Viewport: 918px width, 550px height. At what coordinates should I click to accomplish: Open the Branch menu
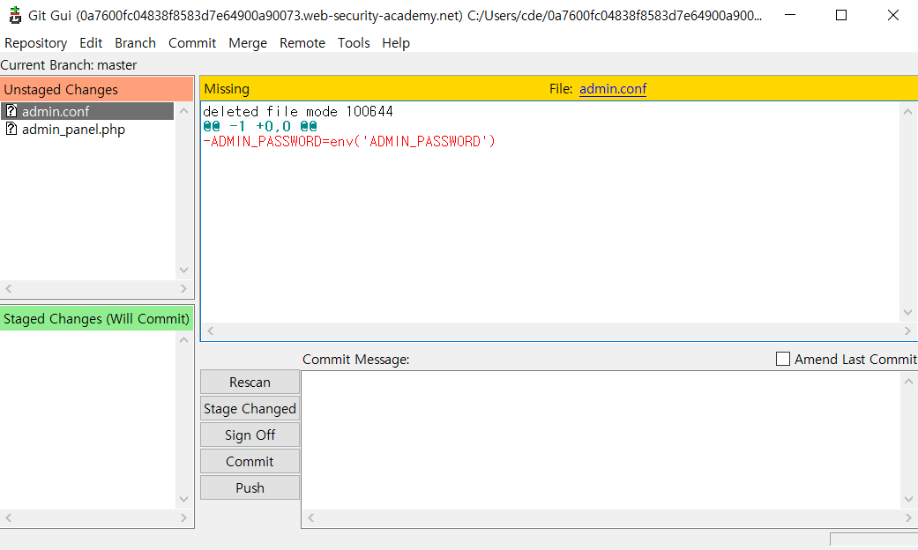click(135, 43)
